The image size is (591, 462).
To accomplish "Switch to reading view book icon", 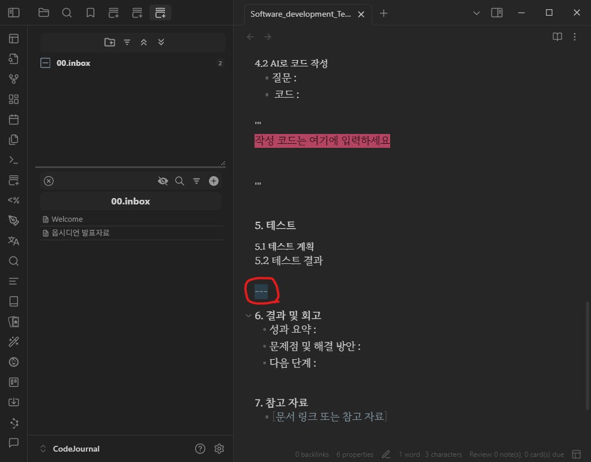I will pyautogui.click(x=557, y=36).
